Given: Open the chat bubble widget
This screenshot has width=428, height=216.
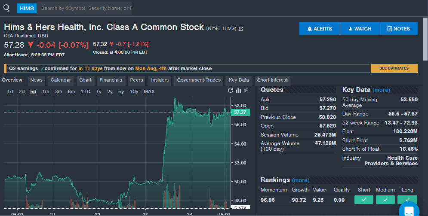Looking at the screenshot, I should point(409,210).
